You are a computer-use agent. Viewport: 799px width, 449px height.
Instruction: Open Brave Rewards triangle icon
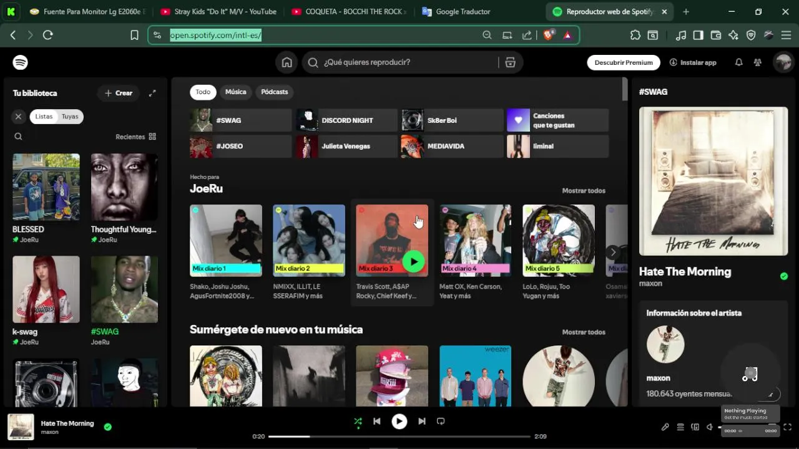tap(567, 35)
